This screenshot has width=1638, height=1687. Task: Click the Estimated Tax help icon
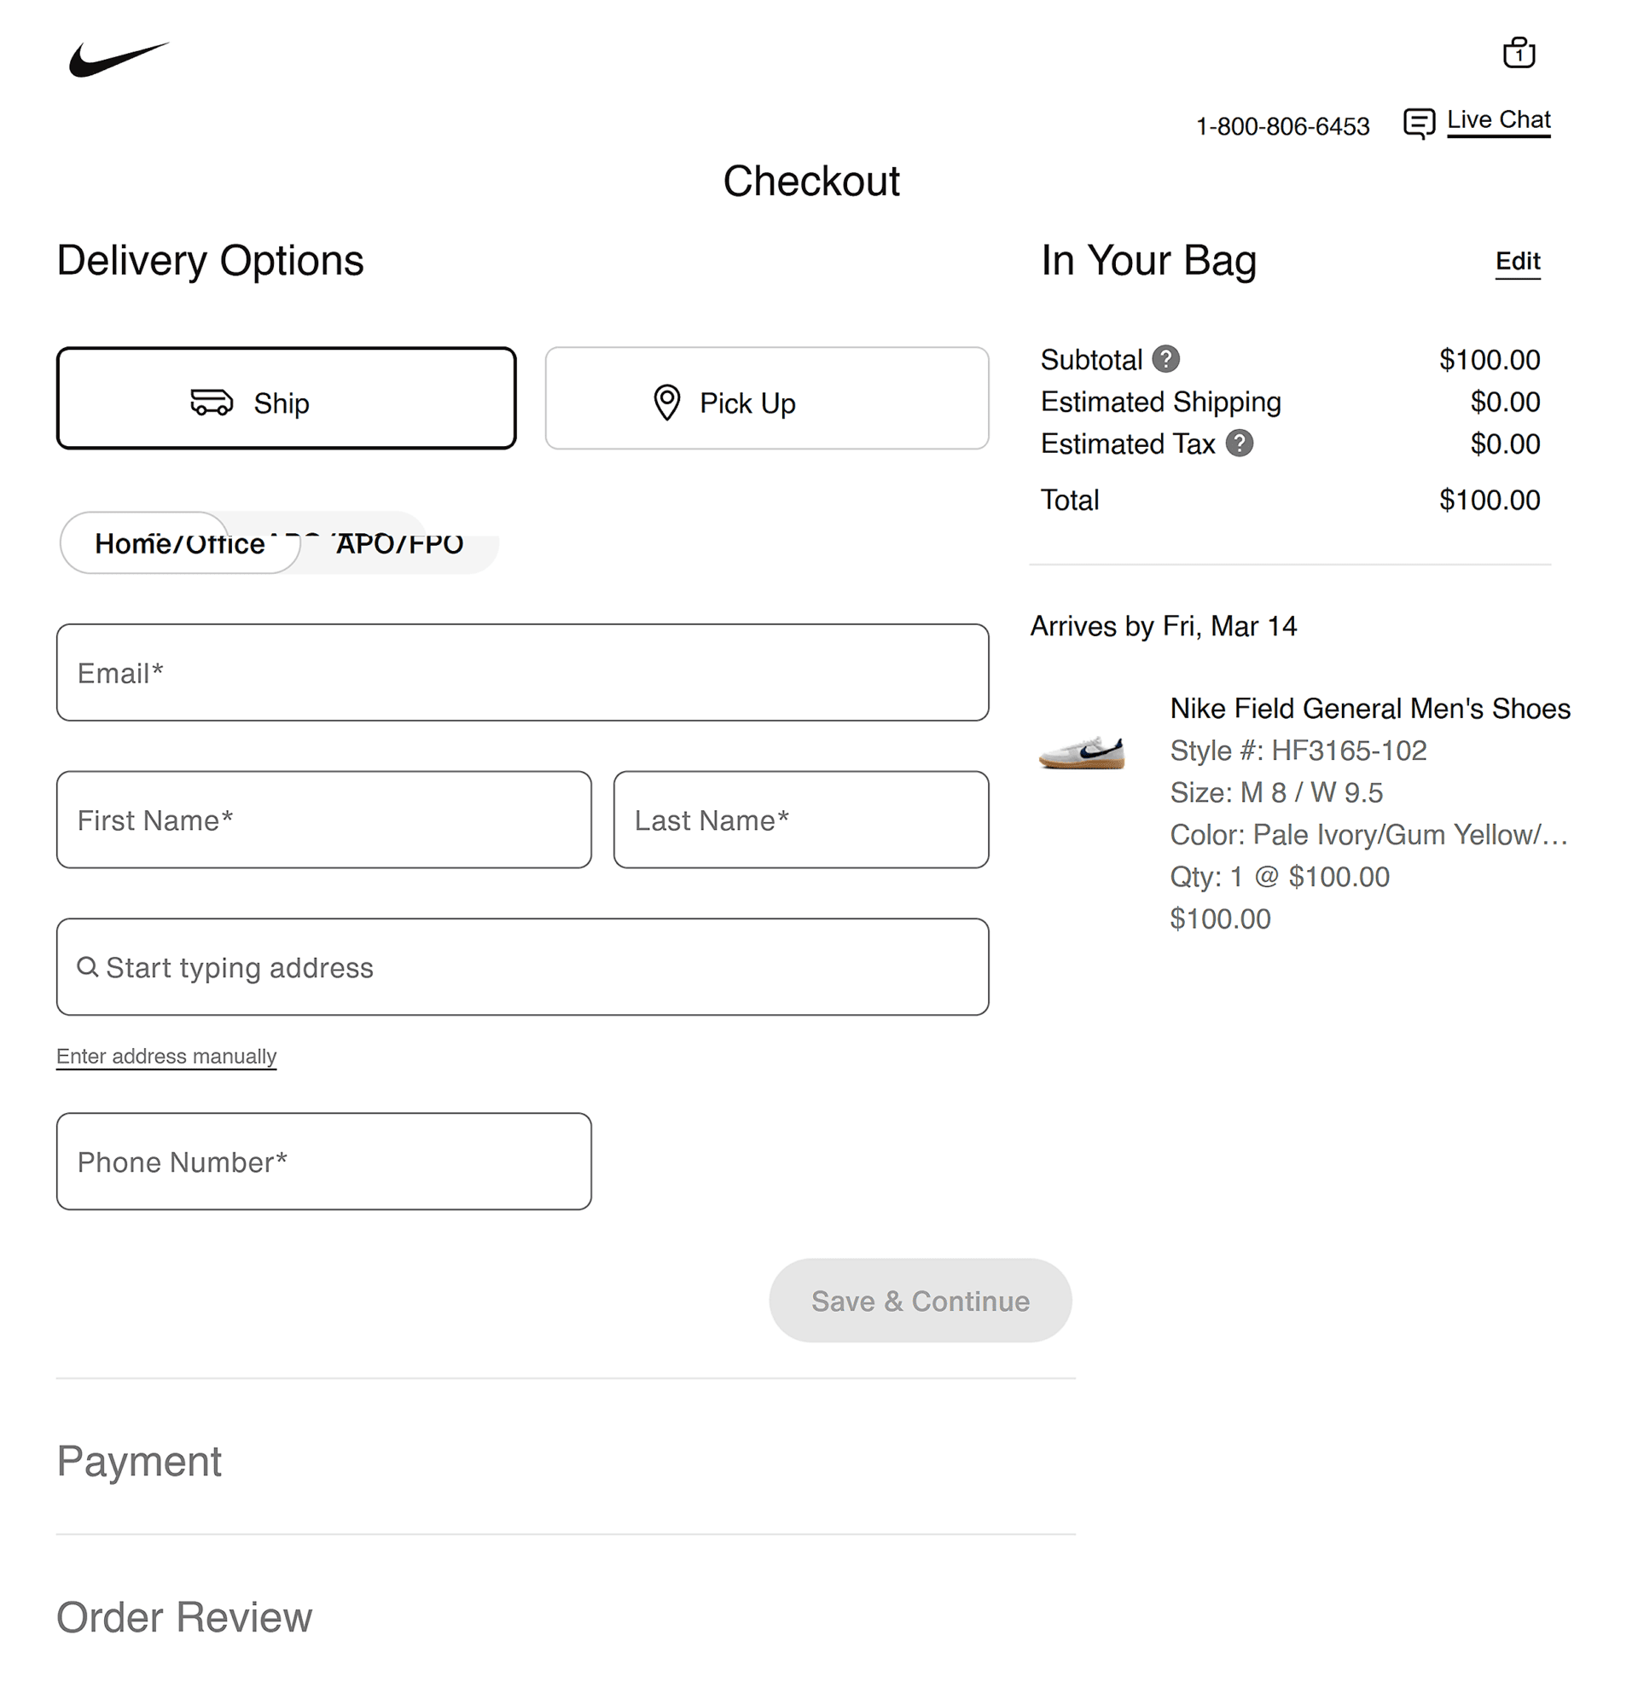[x=1239, y=443]
